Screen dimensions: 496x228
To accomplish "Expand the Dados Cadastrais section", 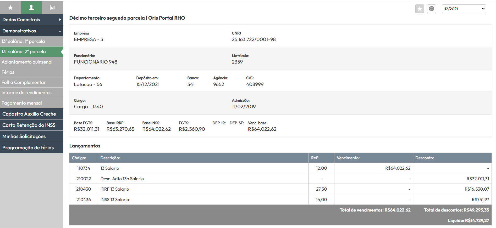I will 31,20.
